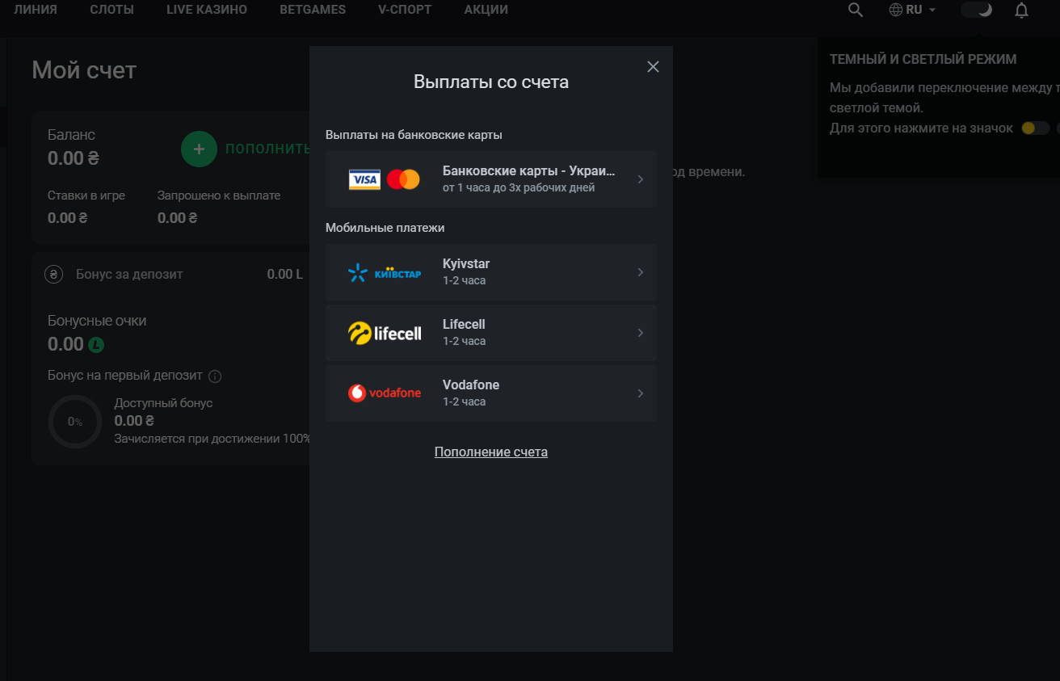Viewport: 1060px width, 681px height.
Task: Click the search magnifier icon
Action: 856,11
